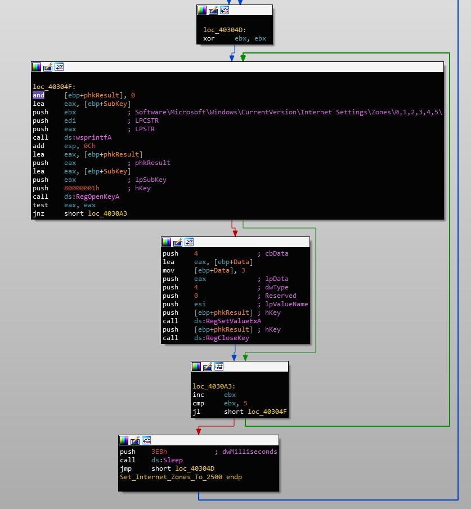The width and height of the screenshot is (471, 509).
Task: Click group nodes icon on the Sleep block
Action: [x=146, y=440]
